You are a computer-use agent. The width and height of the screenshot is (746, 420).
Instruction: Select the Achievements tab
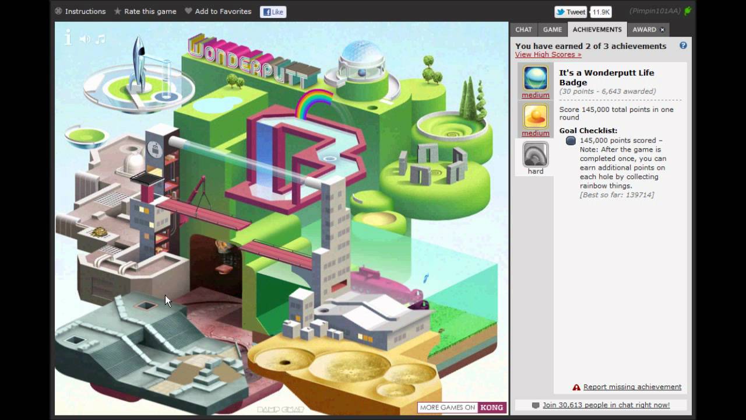(x=597, y=30)
